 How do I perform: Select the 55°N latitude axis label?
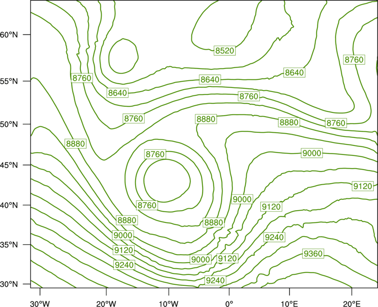[9, 81]
